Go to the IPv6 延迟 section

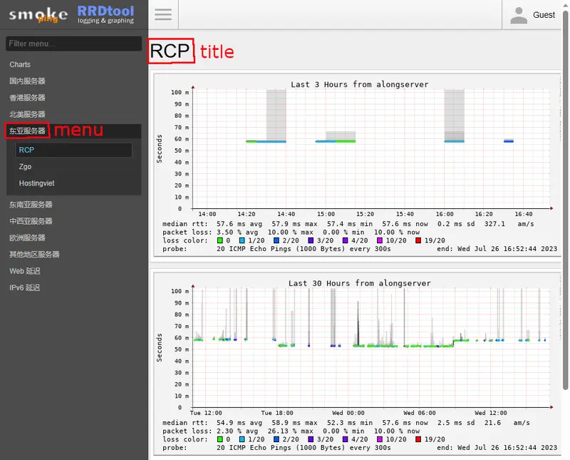coord(25,287)
